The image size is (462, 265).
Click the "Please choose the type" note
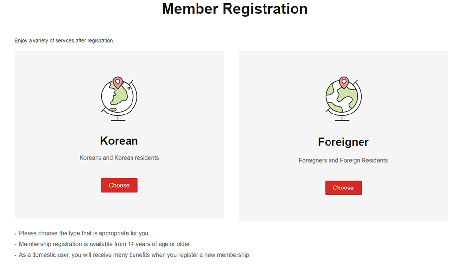84,233
